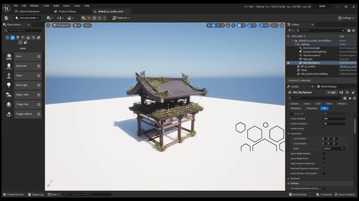This screenshot has width=359, height=201.
Task: Toggle Simulation Generates Hit Events checkbox
Action: click(324, 189)
